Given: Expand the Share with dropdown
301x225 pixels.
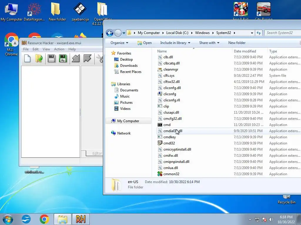Looking at the screenshot, I should coord(209,43).
